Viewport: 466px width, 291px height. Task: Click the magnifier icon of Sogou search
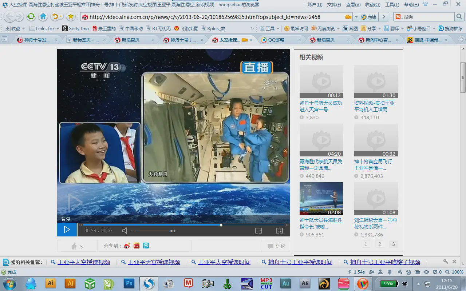[x=459, y=17]
